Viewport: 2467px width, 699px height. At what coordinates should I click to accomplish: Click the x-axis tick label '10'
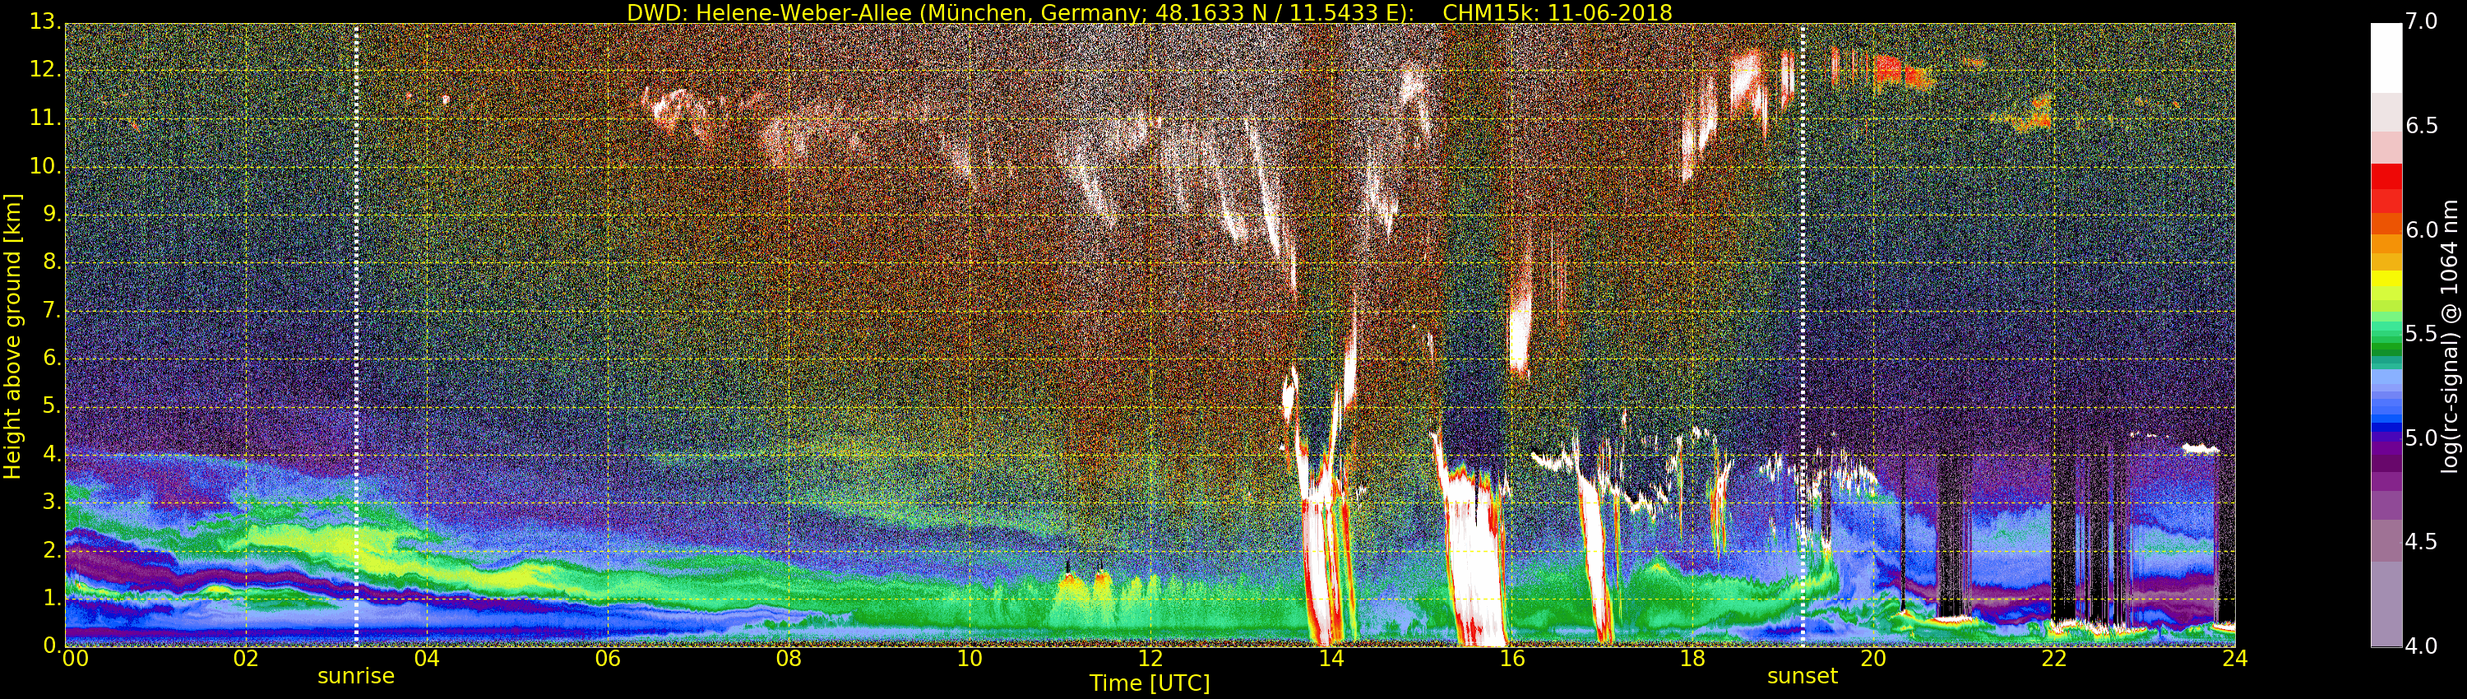[970, 659]
